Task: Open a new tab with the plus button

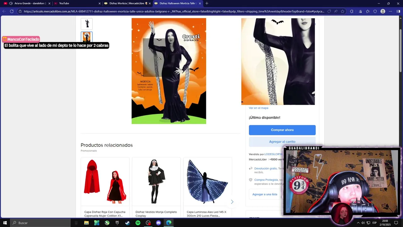Action: [207, 3]
